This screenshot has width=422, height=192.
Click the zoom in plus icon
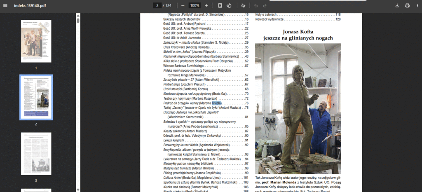click(206, 5)
